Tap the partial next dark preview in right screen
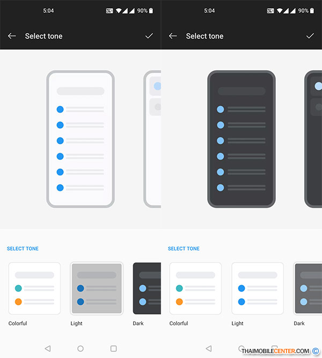The width and height of the screenshot is (322, 358). (x=313, y=139)
